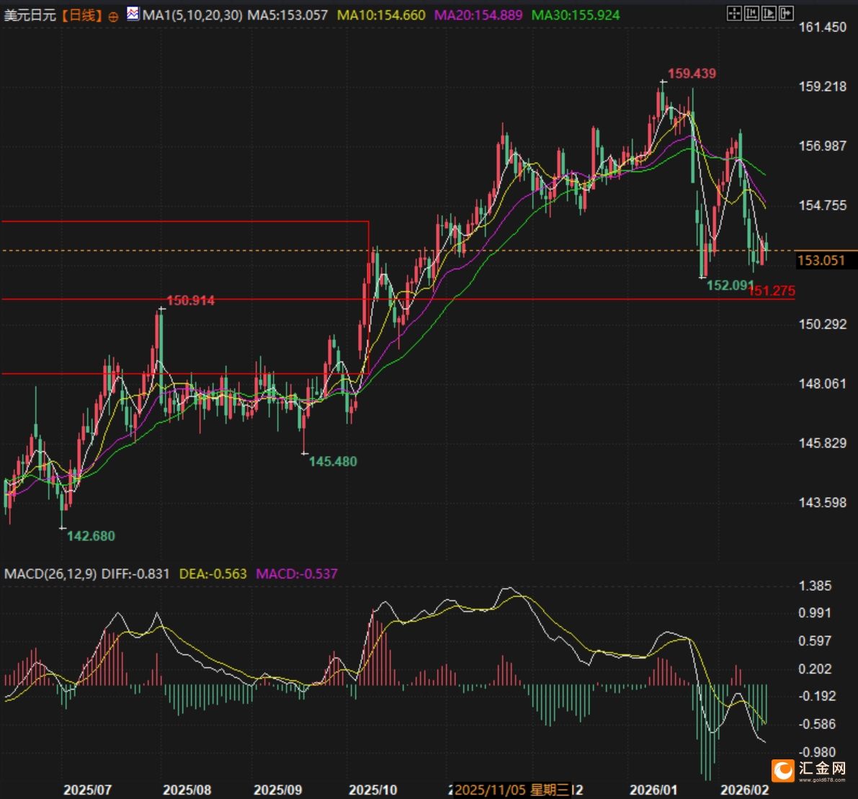Image resolution: width=858 pixels, height=799 pixels.
Task: Open the MA indicator chart icon
Action: pyautogui.click(x=133, y=14)
